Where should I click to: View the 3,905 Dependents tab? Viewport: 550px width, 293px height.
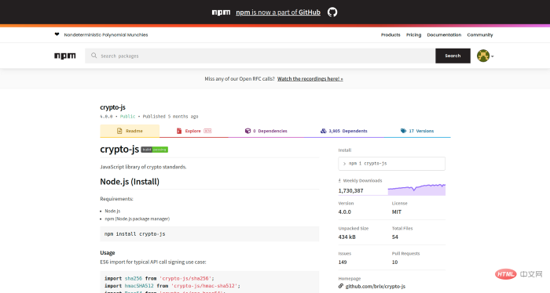click(x=344, y=131)
